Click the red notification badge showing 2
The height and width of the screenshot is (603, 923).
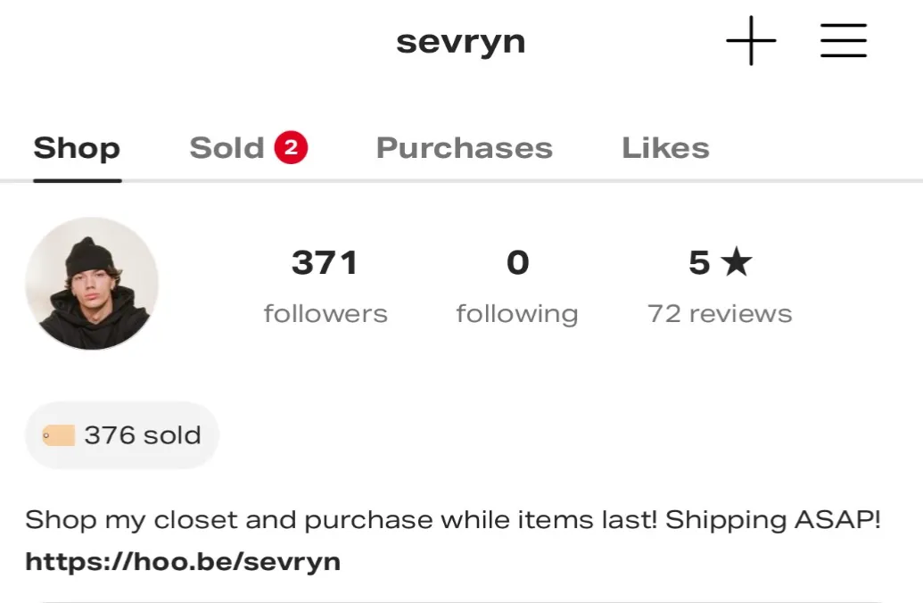[x=291, y=147]
